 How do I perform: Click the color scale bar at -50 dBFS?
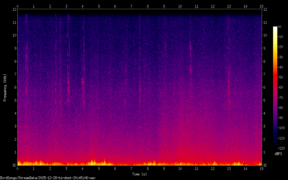click(275, 77)
